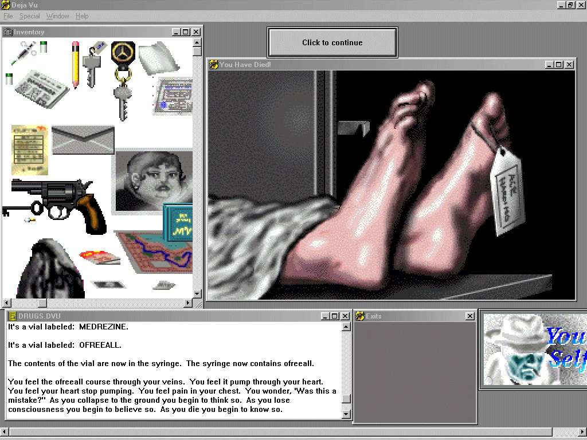Click the Deja Vu app icon in title bar
Viewport: 587px width, 440px height.
click(x=5, y=5)
